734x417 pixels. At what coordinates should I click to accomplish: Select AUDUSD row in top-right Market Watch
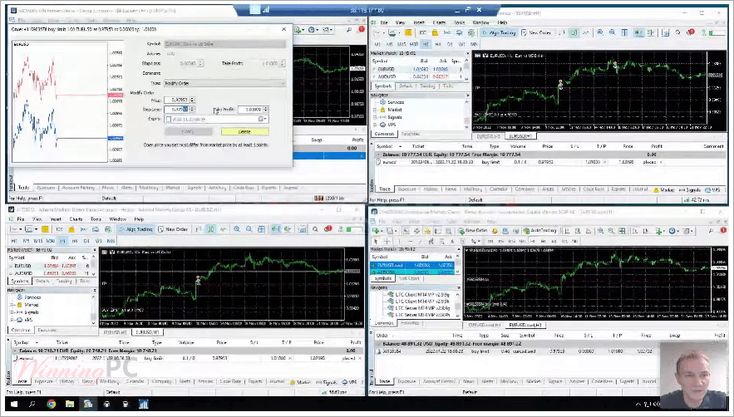pos(418,76)
